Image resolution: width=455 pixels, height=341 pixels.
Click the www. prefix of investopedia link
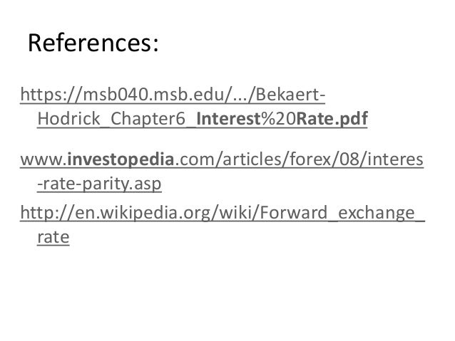tap(44, 159)
